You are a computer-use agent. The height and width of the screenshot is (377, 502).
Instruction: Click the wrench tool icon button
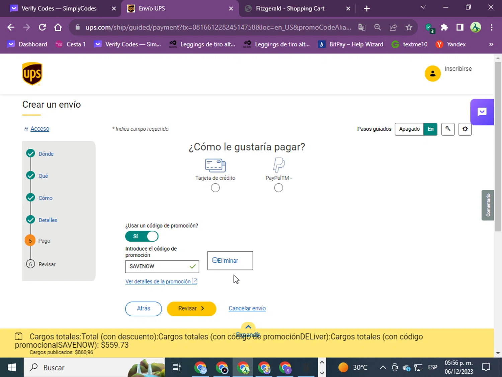(448, 129)
